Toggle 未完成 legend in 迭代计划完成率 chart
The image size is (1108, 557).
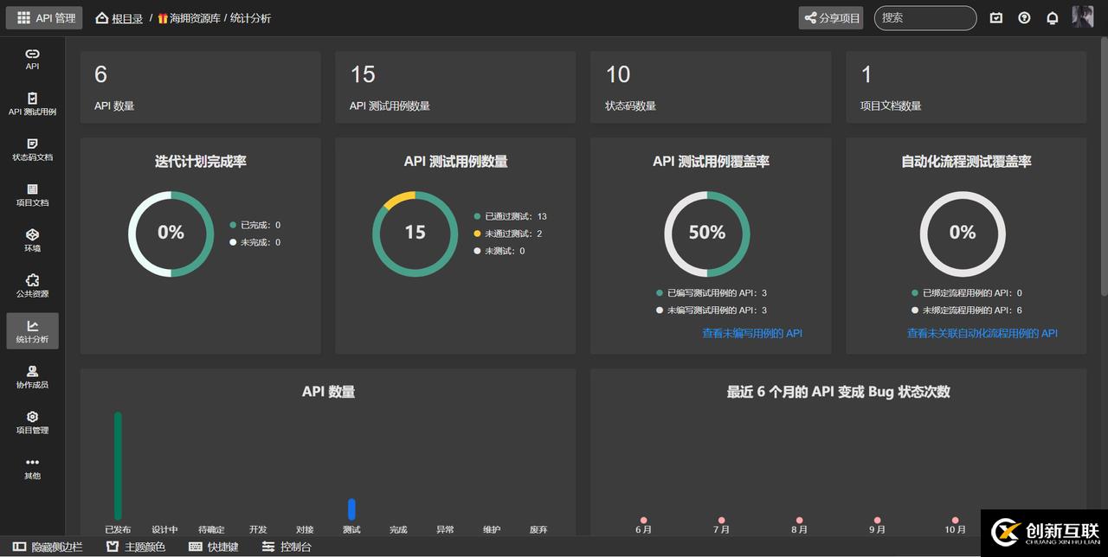click(x=255, y=242)
